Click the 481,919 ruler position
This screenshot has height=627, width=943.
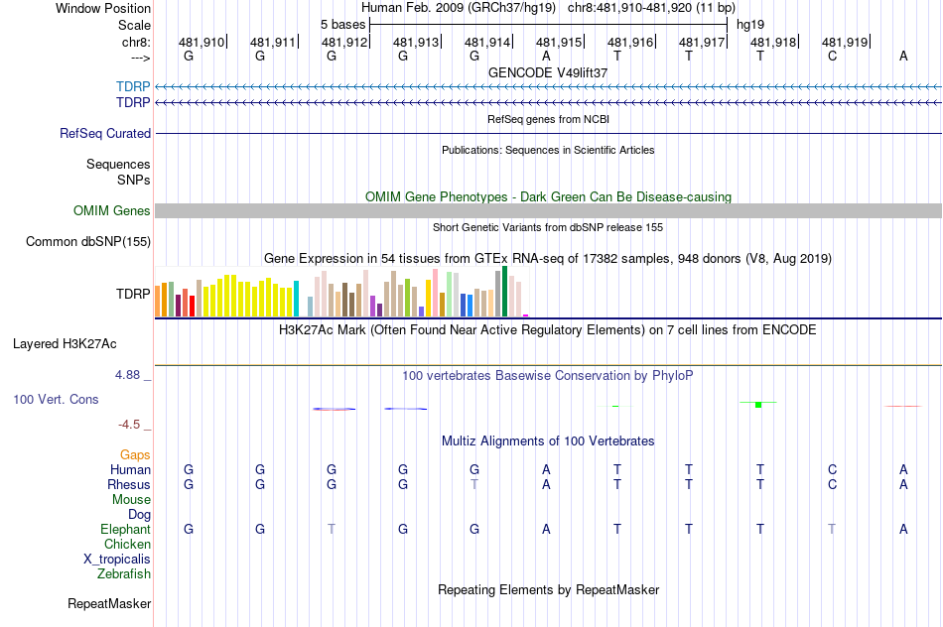[845, 42]
